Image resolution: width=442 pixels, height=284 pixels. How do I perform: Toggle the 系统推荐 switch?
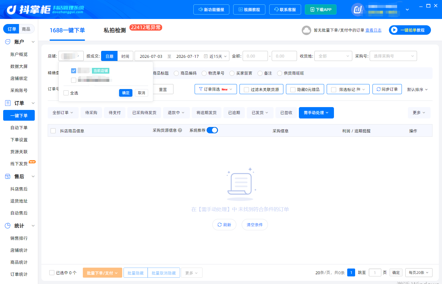coord(212,130)
